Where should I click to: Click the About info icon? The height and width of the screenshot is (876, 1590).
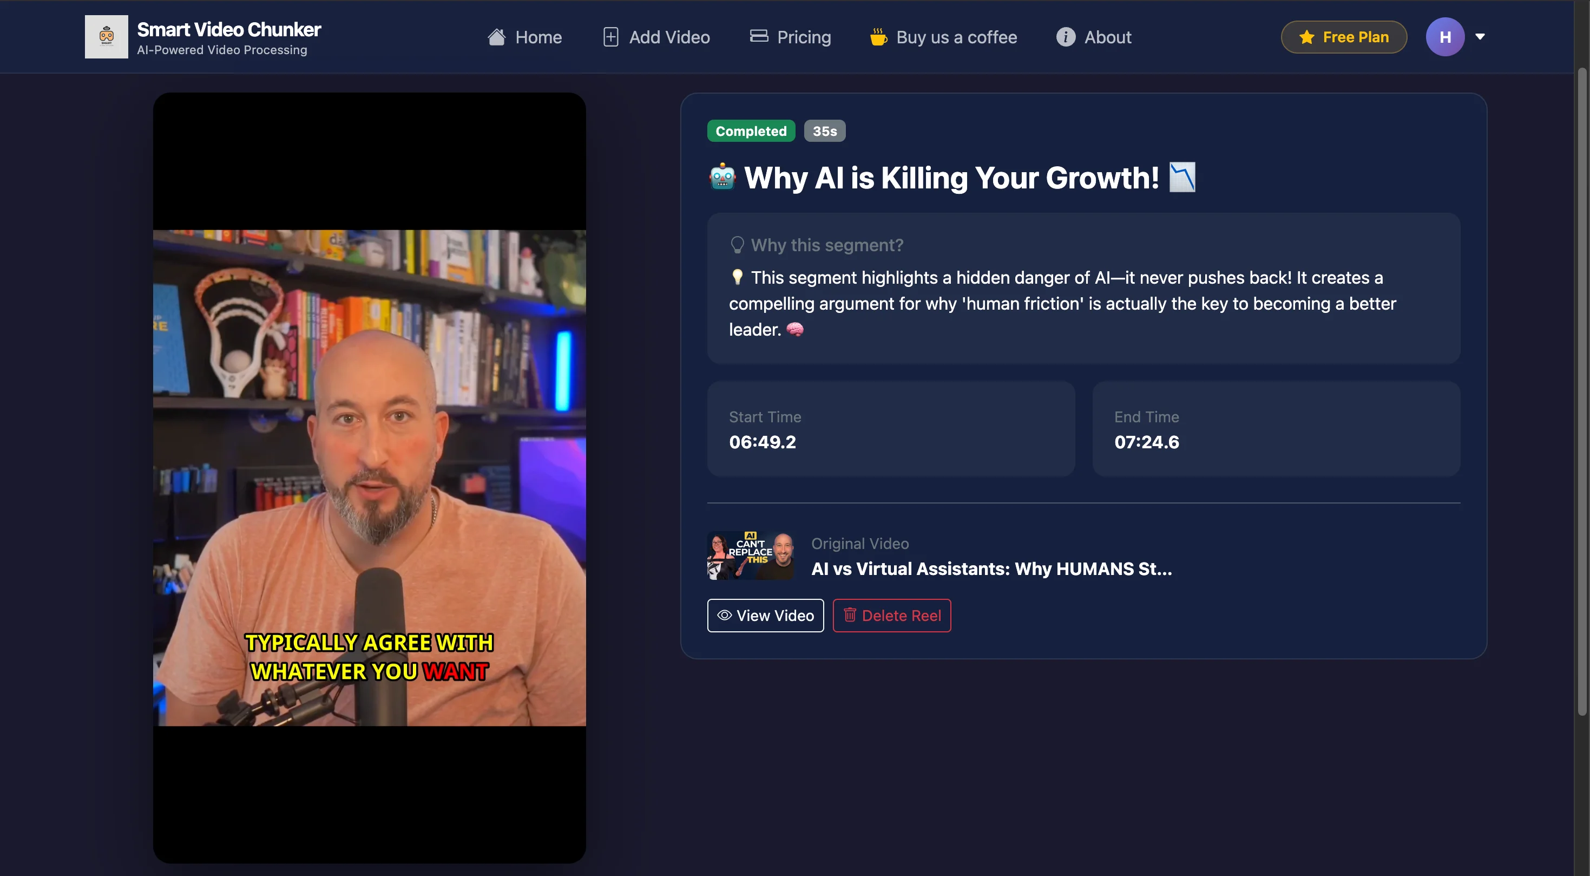coord(1066,37)
